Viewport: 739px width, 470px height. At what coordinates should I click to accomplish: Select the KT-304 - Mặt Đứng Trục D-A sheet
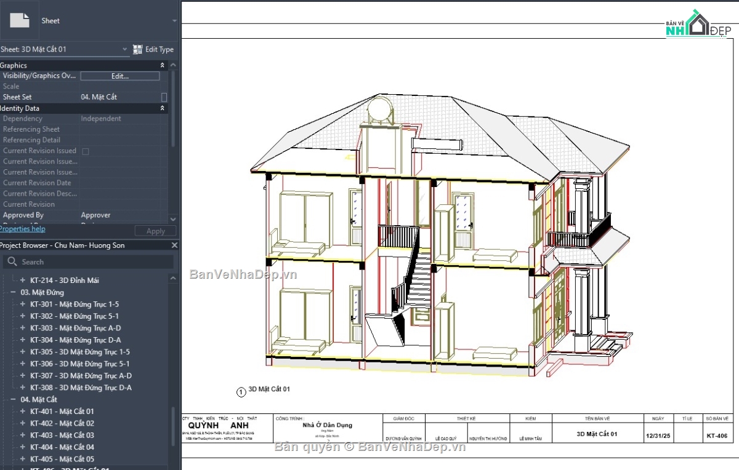coord(76,340)
